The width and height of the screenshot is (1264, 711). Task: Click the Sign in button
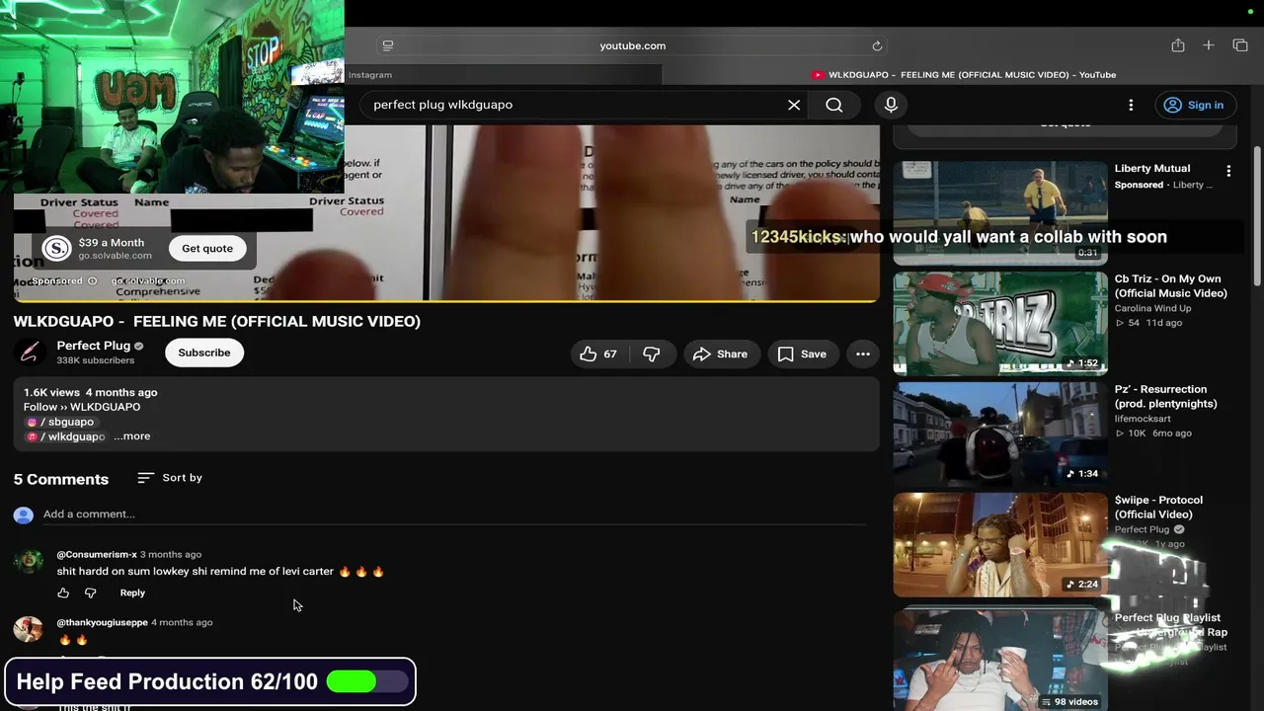point(1194,105)
